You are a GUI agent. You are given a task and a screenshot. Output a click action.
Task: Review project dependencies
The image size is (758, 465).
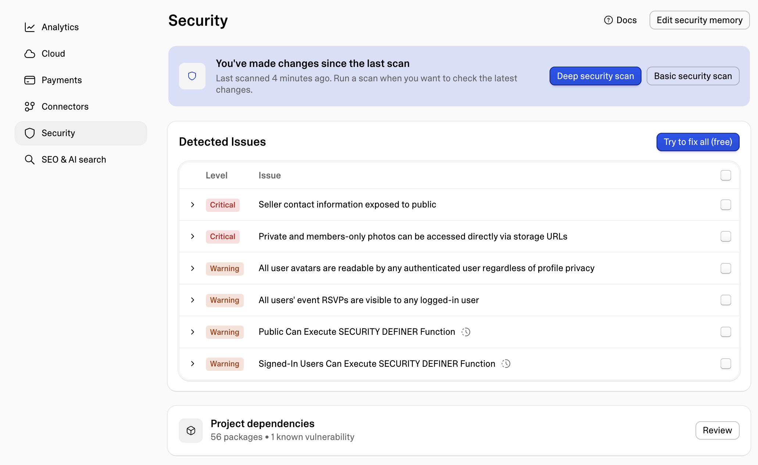click(717, 430)
